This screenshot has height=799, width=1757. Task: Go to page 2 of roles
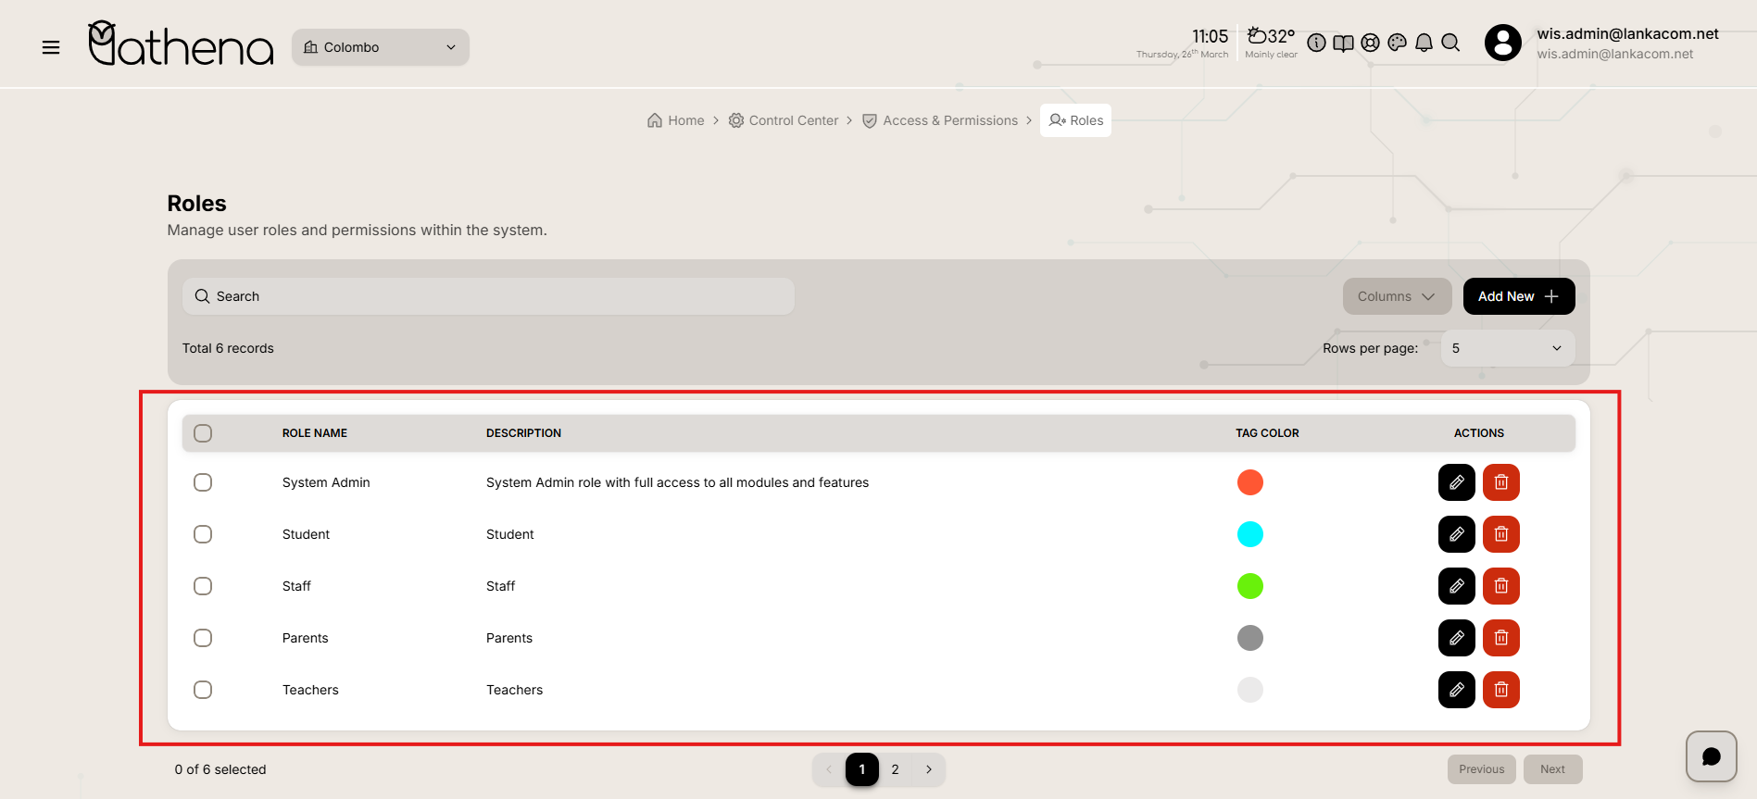click(x=895, y=769)
